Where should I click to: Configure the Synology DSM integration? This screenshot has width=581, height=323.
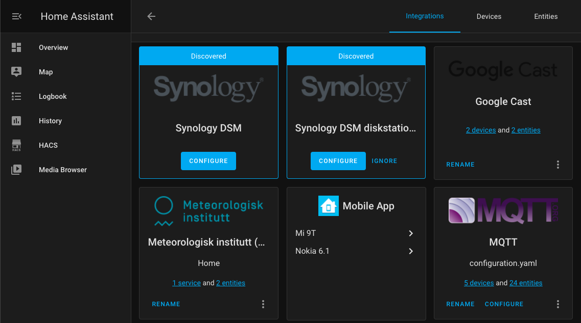pos(208,161)
